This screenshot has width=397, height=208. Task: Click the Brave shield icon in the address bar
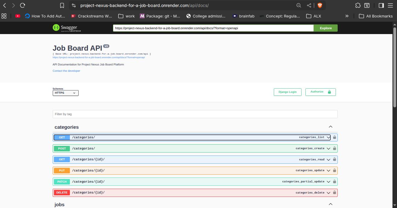coord(319,5)
